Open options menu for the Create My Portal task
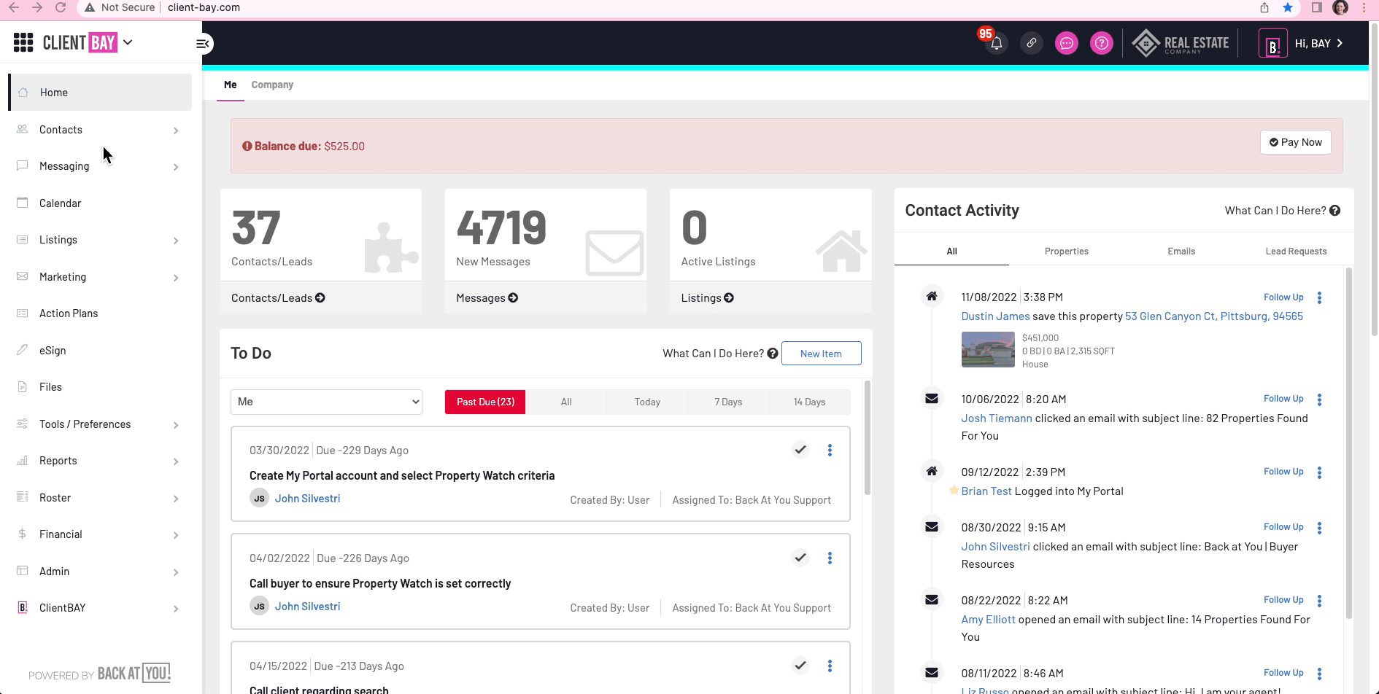Image resolution: width=1379 pixels, height=694 pixels. click(830, 450)
